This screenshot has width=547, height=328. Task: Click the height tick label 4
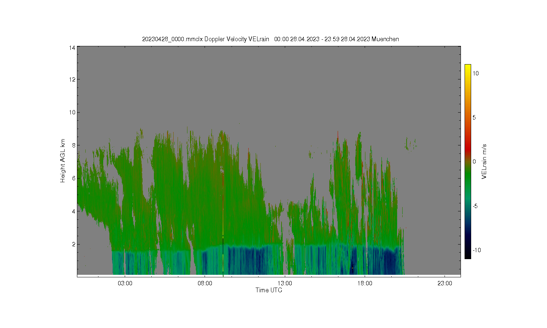coord(74,211)
